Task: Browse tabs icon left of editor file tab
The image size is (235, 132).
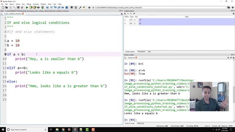Action: click(x=1, y=14)
